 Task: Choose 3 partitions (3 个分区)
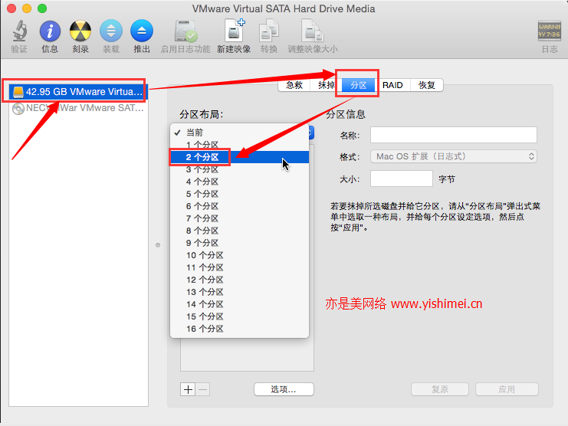tap(239, 169)
